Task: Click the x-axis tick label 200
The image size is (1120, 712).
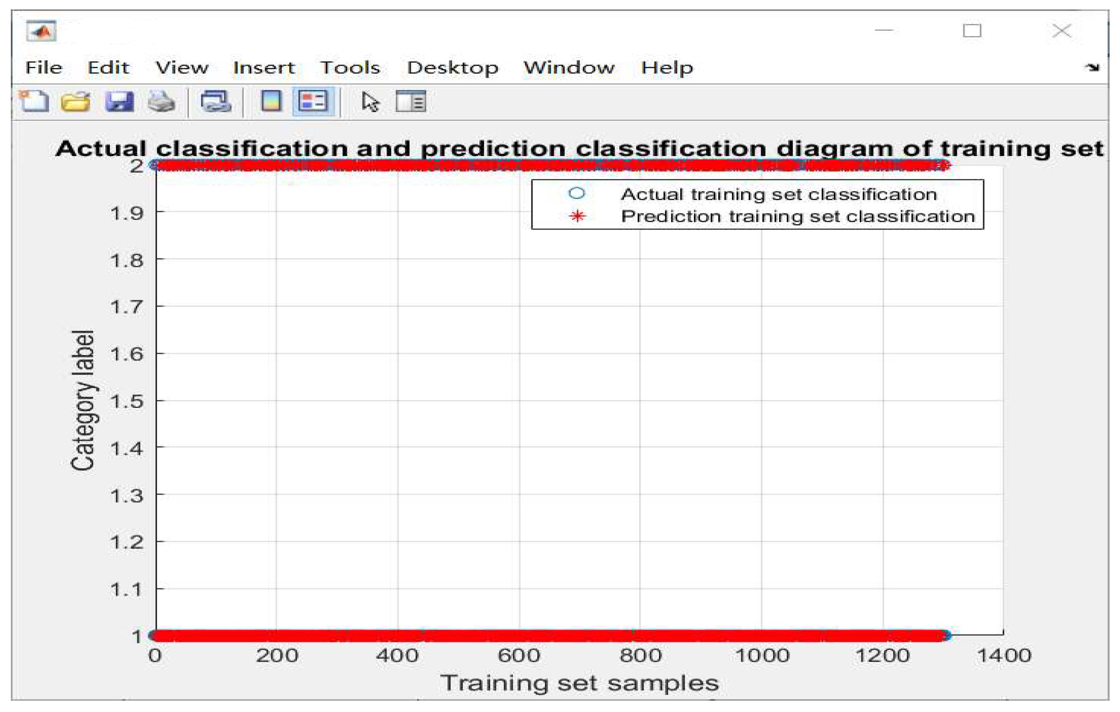Action: (x=277, y=655)
